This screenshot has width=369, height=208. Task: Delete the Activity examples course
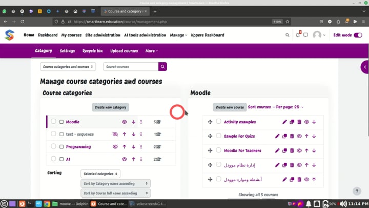click(x=299, y=122)
